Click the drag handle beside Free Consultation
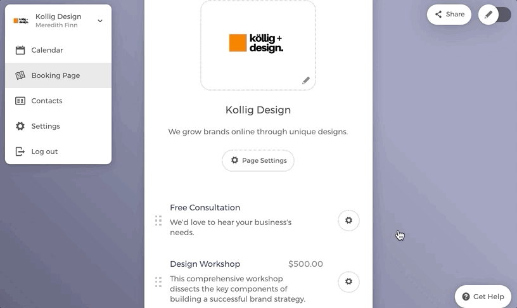 click(158, 221)
